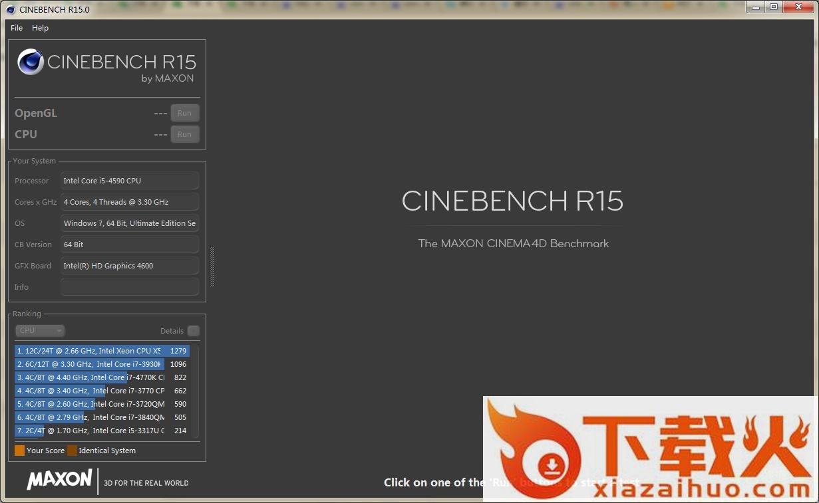Image resolution: width=819 pixels, height=503 pixels.
Task: Click the Cores x GHz field
Action: [130, 202]
